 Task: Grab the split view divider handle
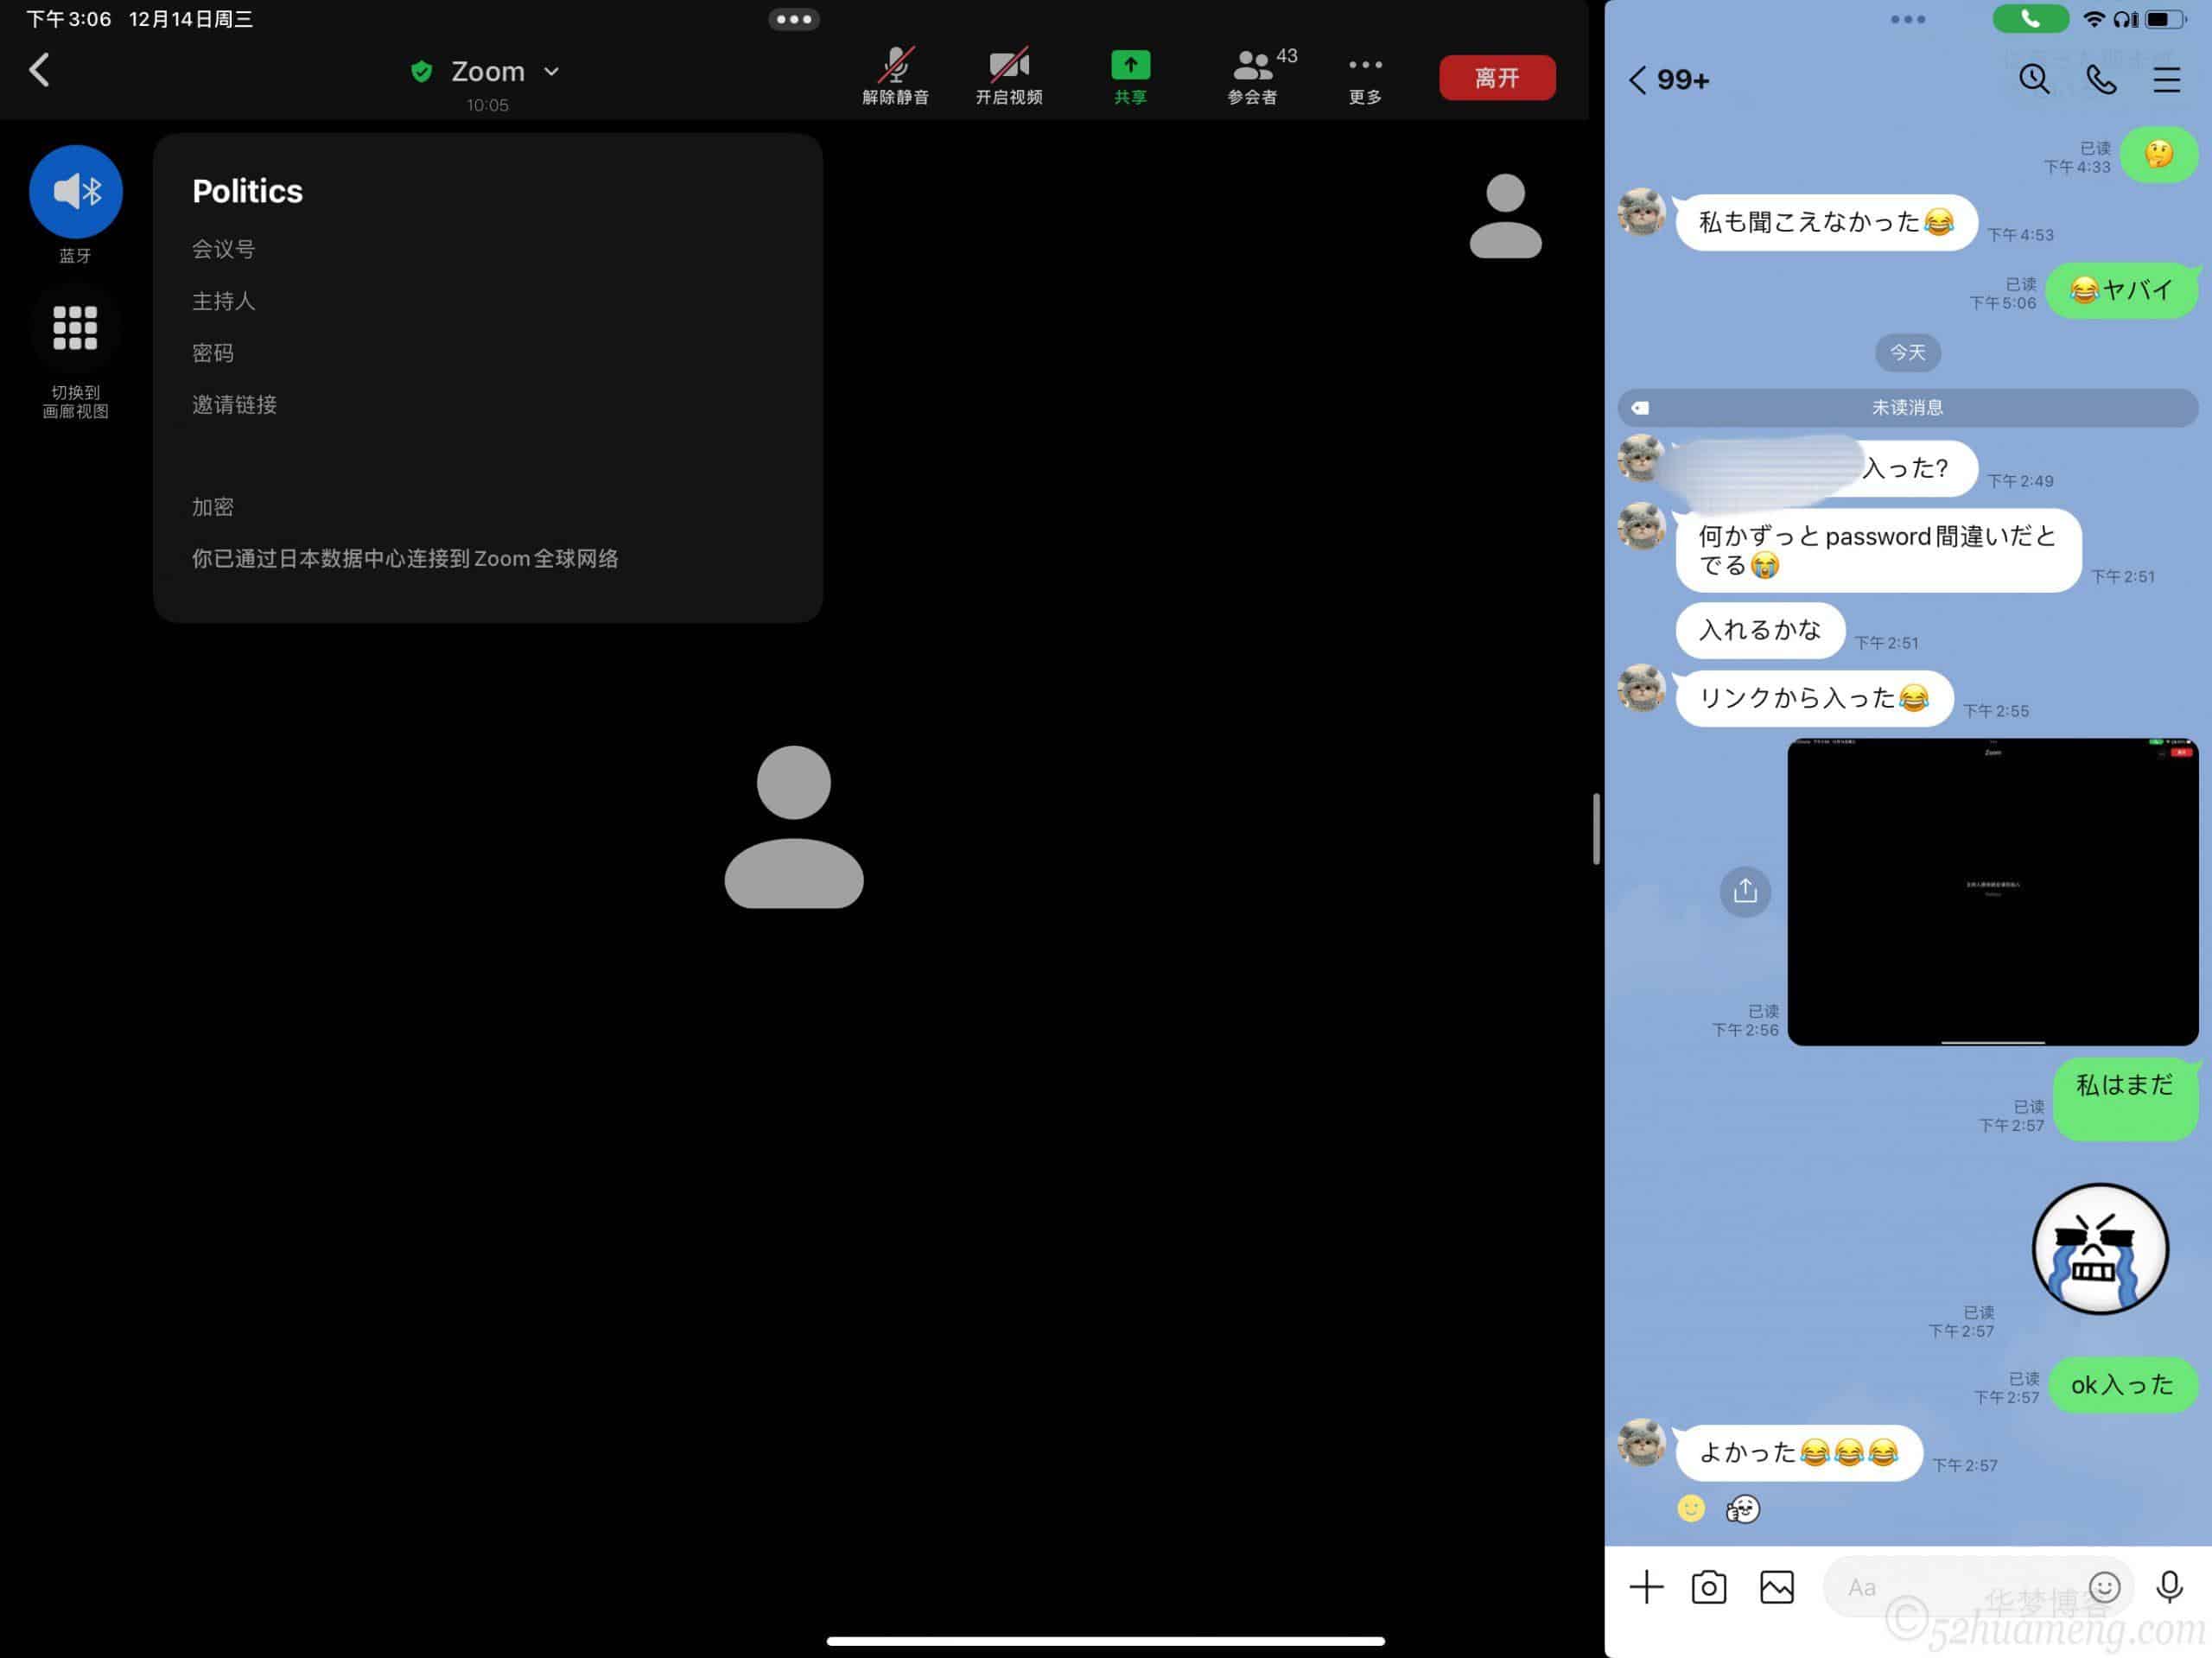[1596, 829]
